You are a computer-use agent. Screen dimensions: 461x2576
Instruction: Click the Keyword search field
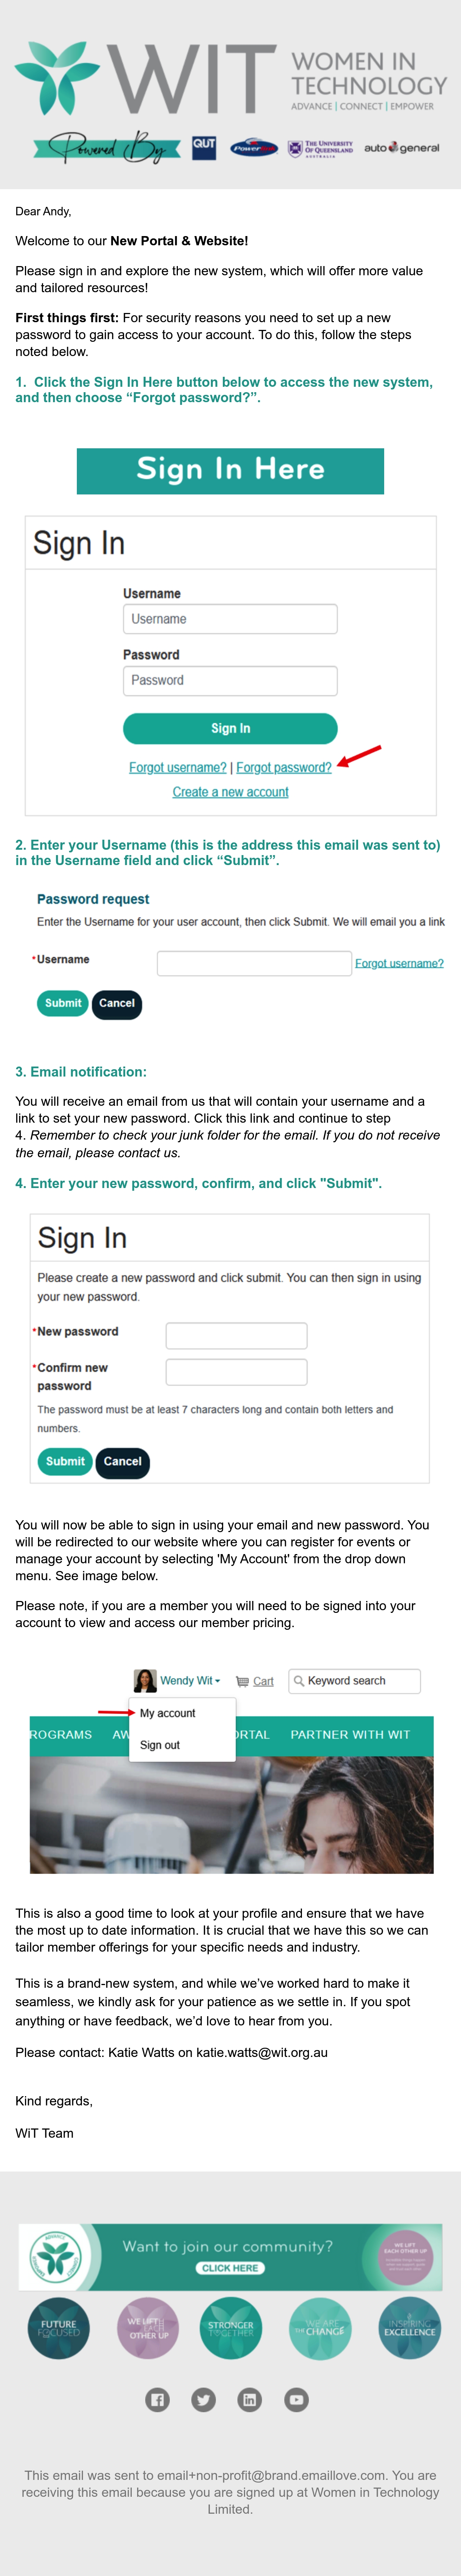click(x=354, y=1681)
